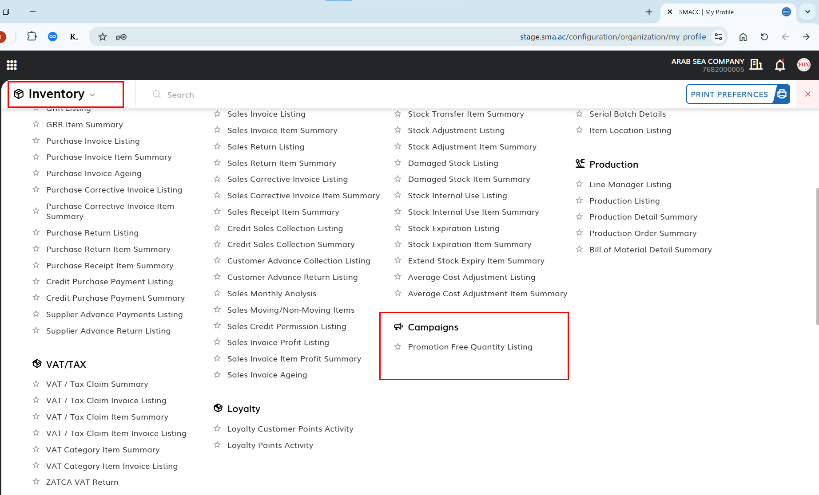Open Customer Advance Return Listing
The image size is (819, 495).
click(292, 277)
